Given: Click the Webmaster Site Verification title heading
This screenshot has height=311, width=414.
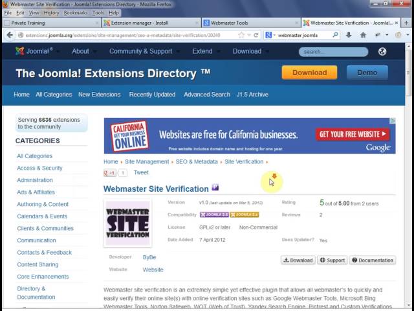Looking at the screenshot, I should click(x=156, y=189).
